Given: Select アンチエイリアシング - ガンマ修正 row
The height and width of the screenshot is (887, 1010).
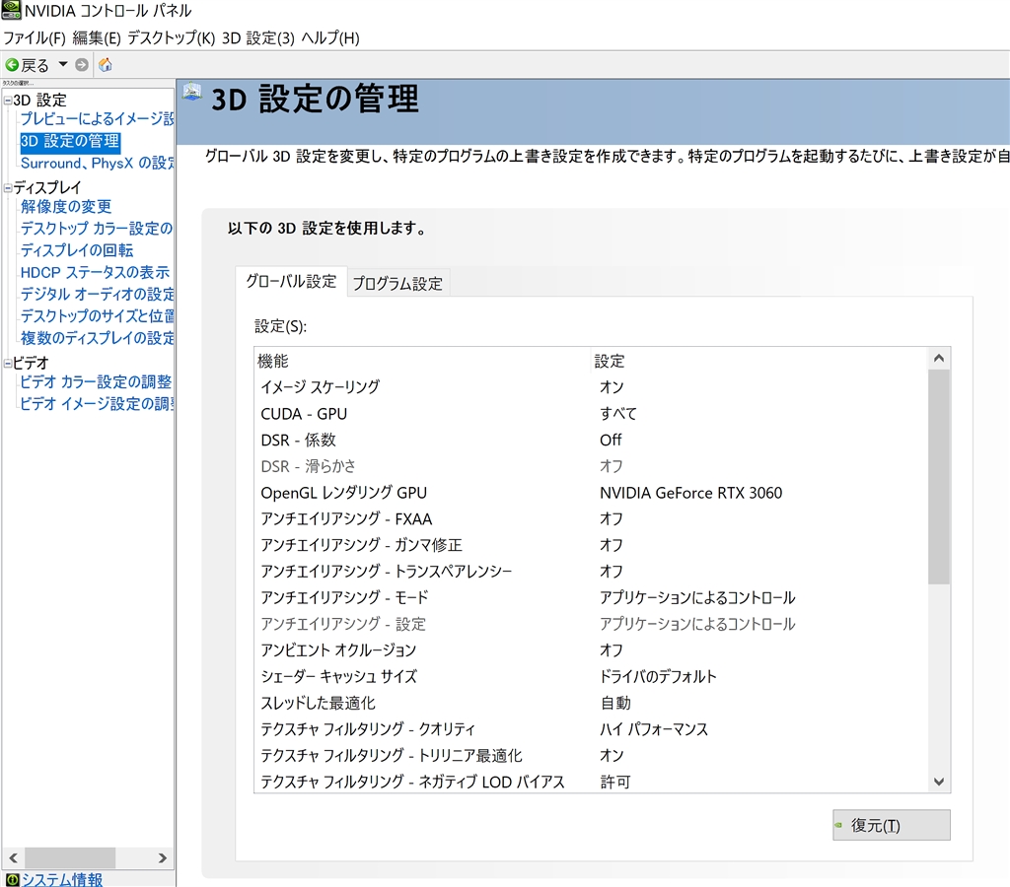Looking at the screenshot, I should point(591,545).
